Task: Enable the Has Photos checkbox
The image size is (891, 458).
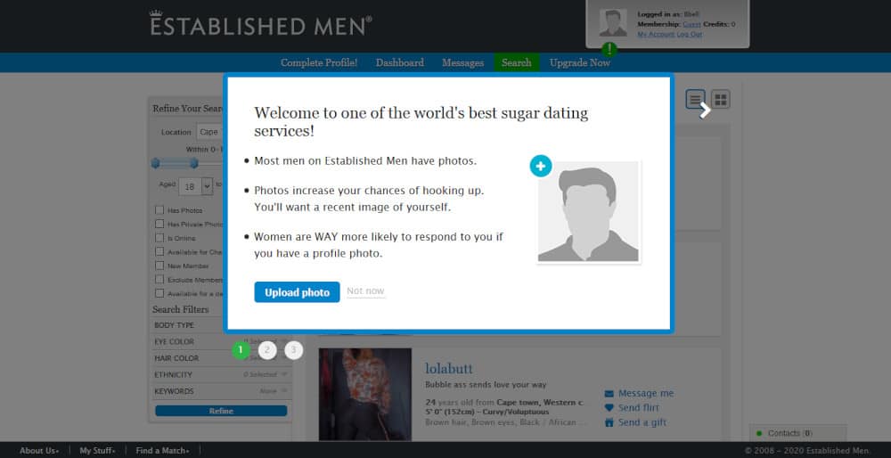Action: click(159, 209)
